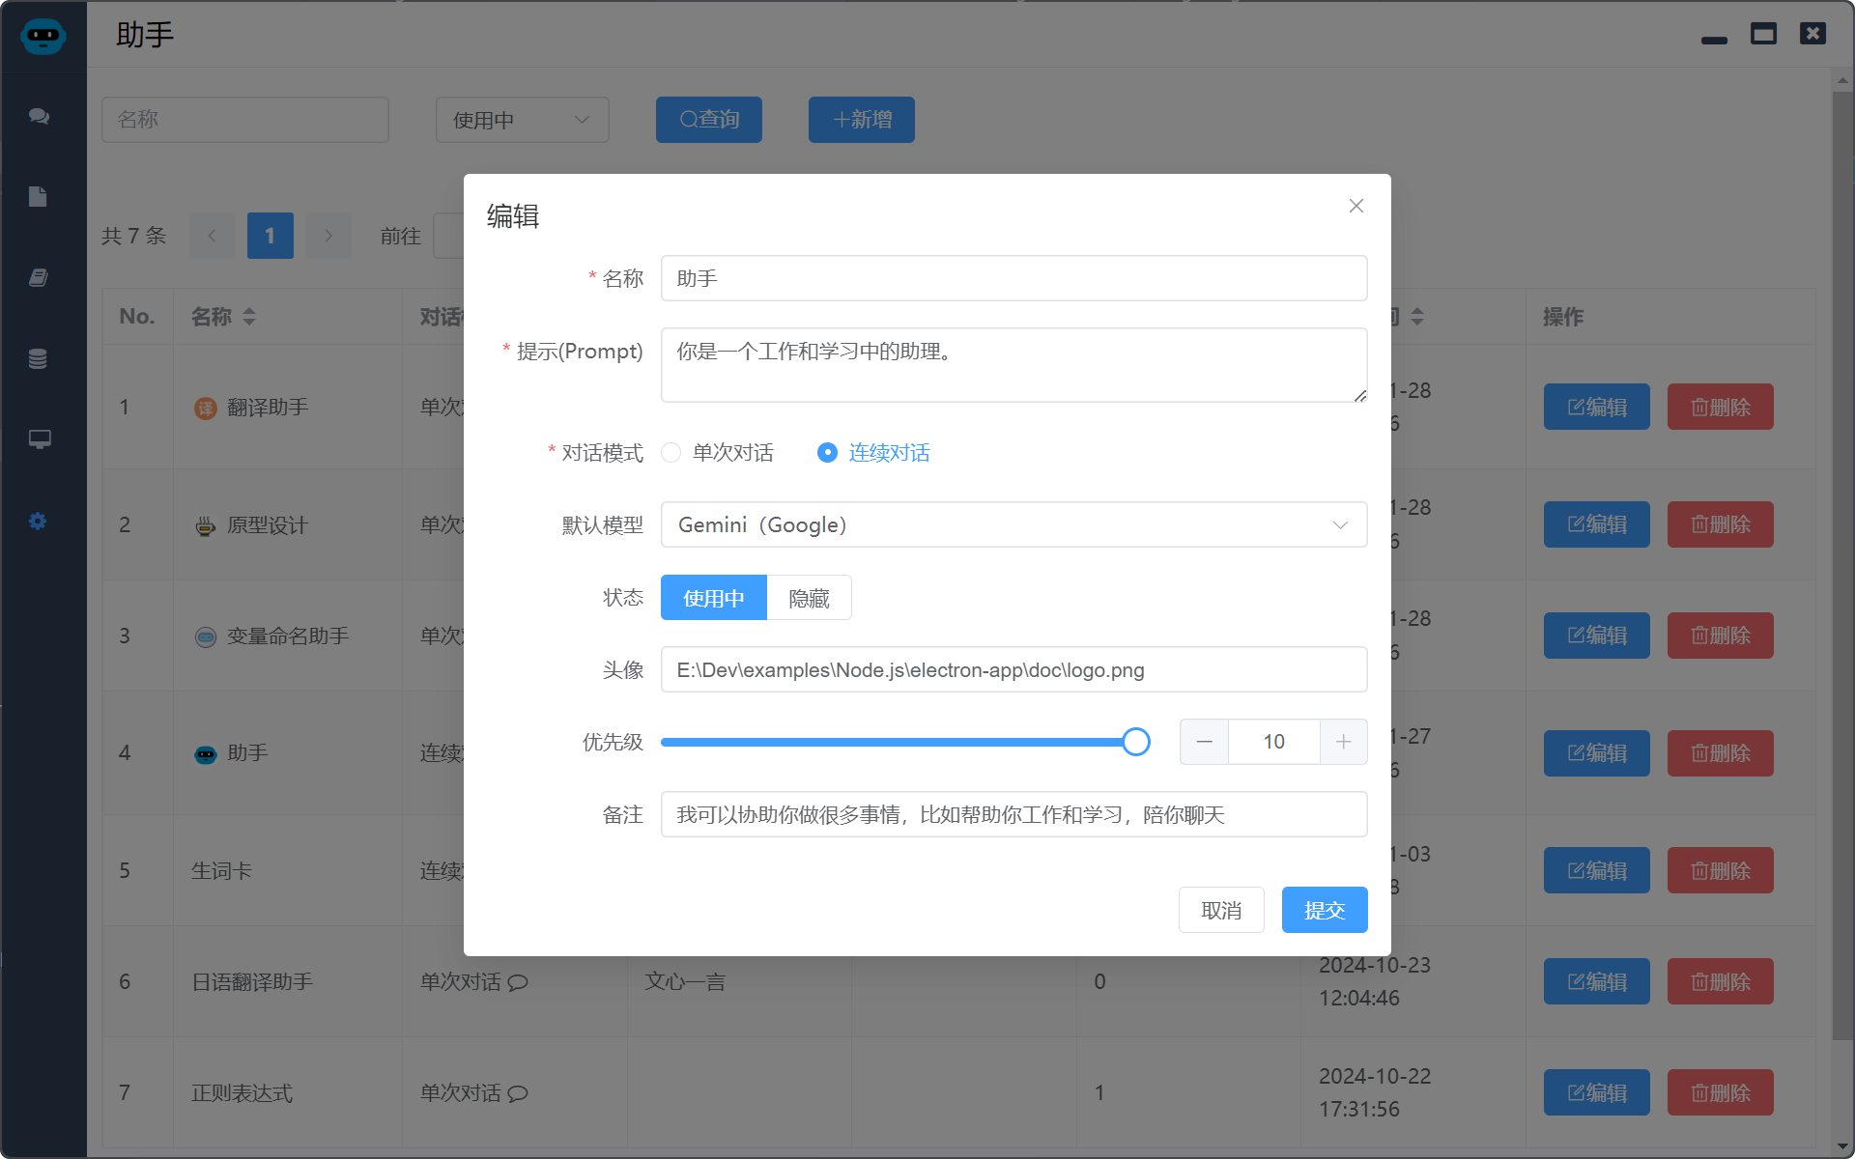Click the priority value 10 field
This screenshot has width=1855, height=1159.
click(x=1274, y=742)
